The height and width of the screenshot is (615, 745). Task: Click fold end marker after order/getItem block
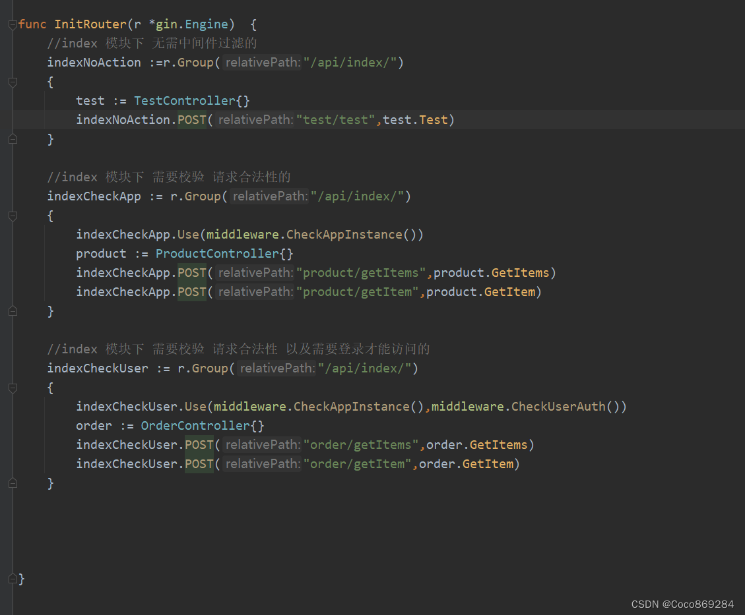[13, 483]
